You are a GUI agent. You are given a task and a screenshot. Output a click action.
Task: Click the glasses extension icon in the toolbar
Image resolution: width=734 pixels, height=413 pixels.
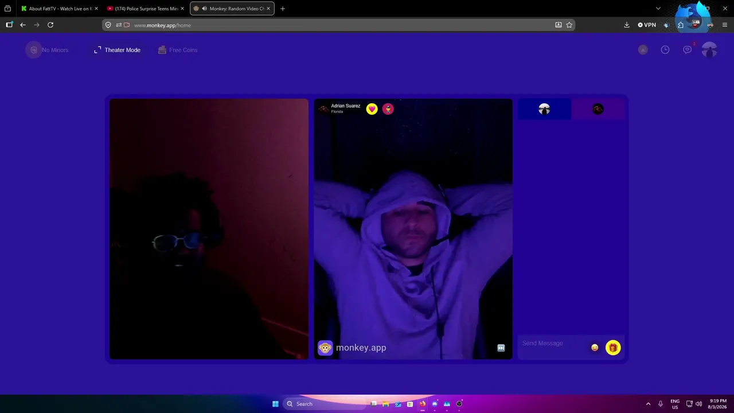[710, 25]
